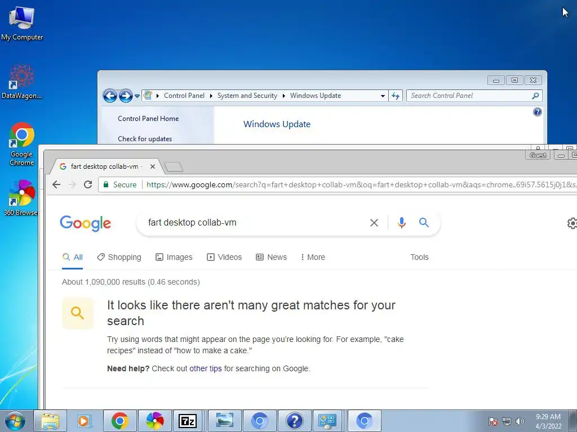Open the DataWagon desktop shortcut

coord(22,82)
